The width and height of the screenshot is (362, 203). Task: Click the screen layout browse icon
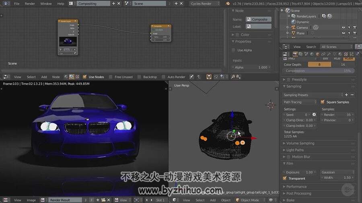(71, 4)
